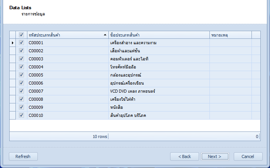Image resolution: width=270 pixels, height=168 pixels.
Task: Click the Refresh button
Action: (23, 156)
